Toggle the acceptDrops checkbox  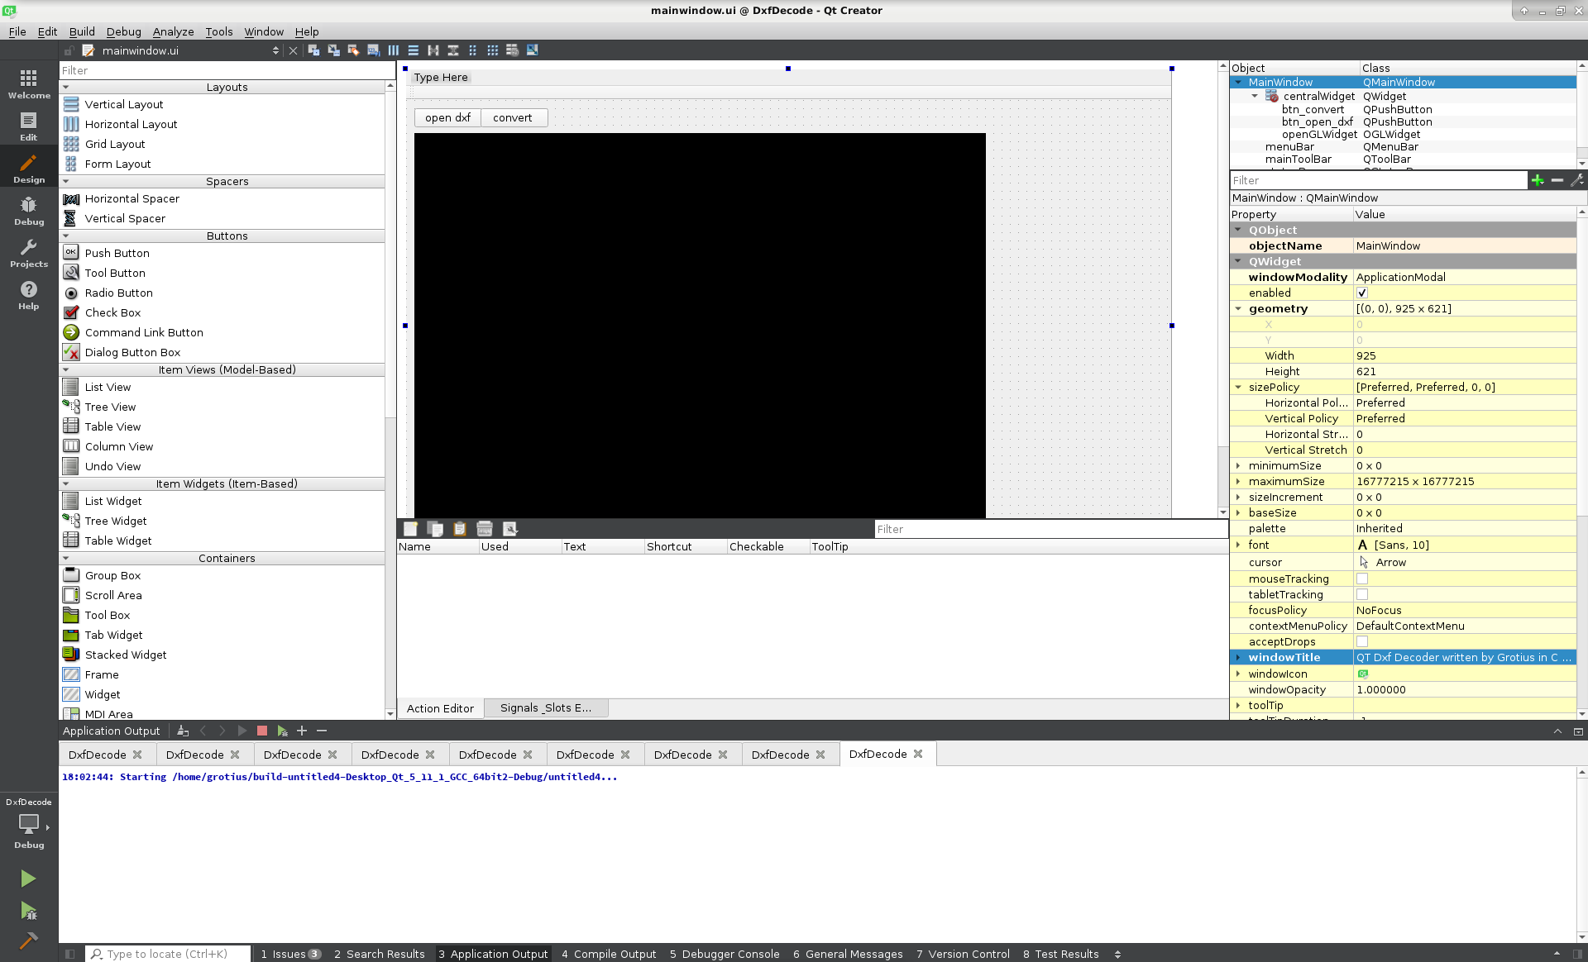click(x=1361, y=641)
